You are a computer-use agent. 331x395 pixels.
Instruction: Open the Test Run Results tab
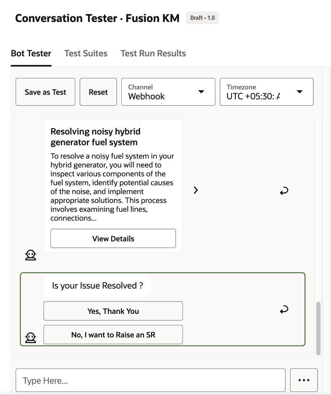[153, 53]
